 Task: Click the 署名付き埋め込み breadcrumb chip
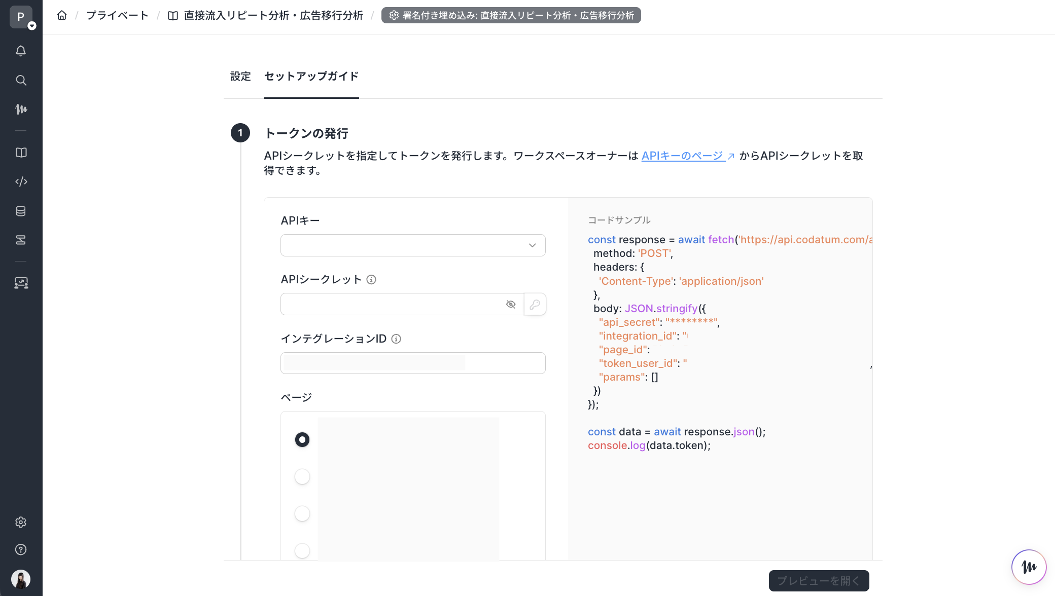pyautogui.click(x=511, y=15)
